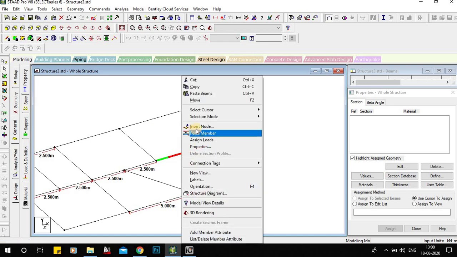Select the Assign To Selected Beams radio button
Viewport: 457px width, 257px height.
pos(355,198)
